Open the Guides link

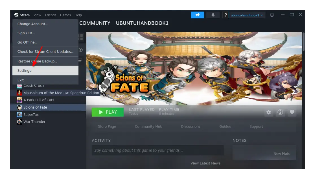(225, 126)
